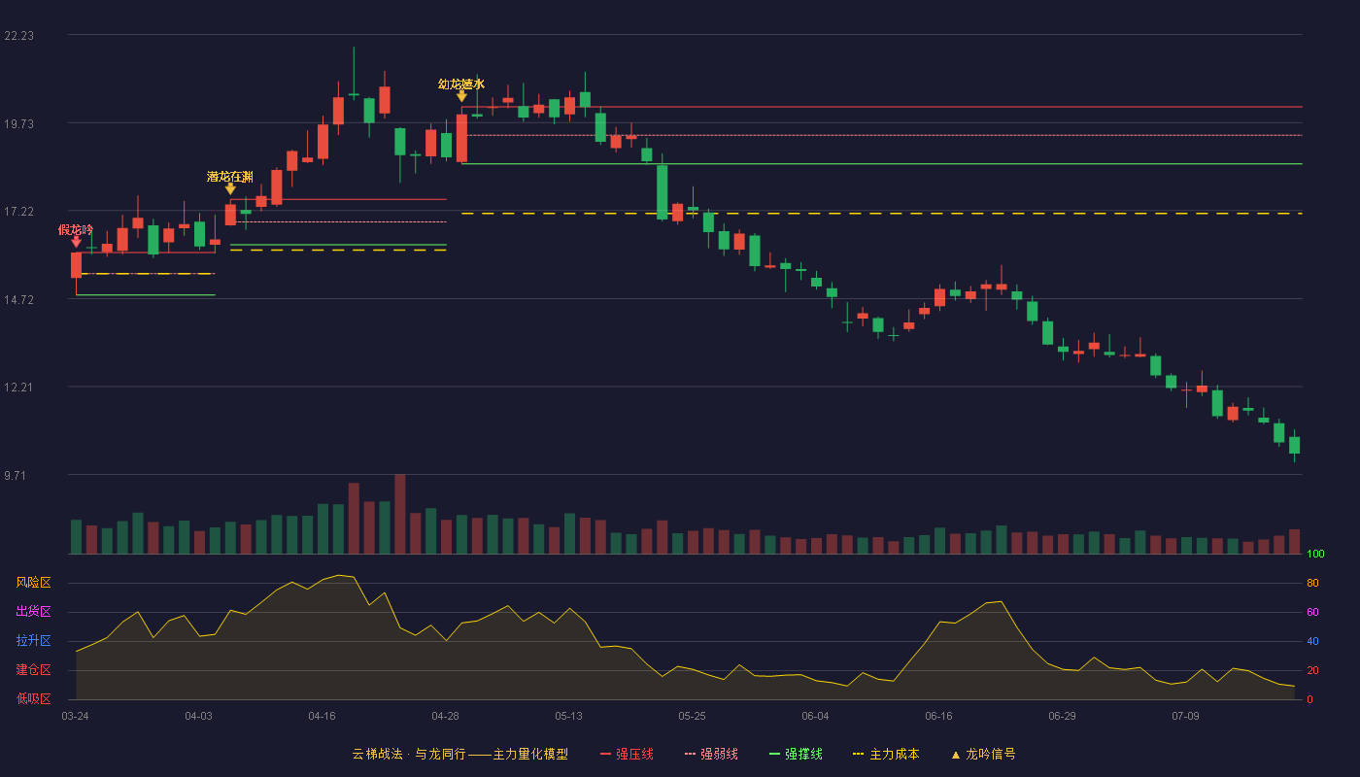Viewport: 1360px width, 777px height.
Task: Select the 拉升区 zone label
Action: [x=33, y=641]
